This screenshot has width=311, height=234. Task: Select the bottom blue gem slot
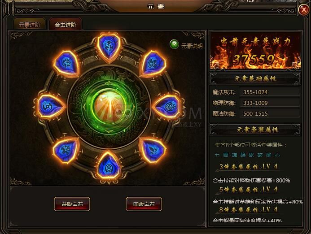pyautogui.click(x=109, y=165)
